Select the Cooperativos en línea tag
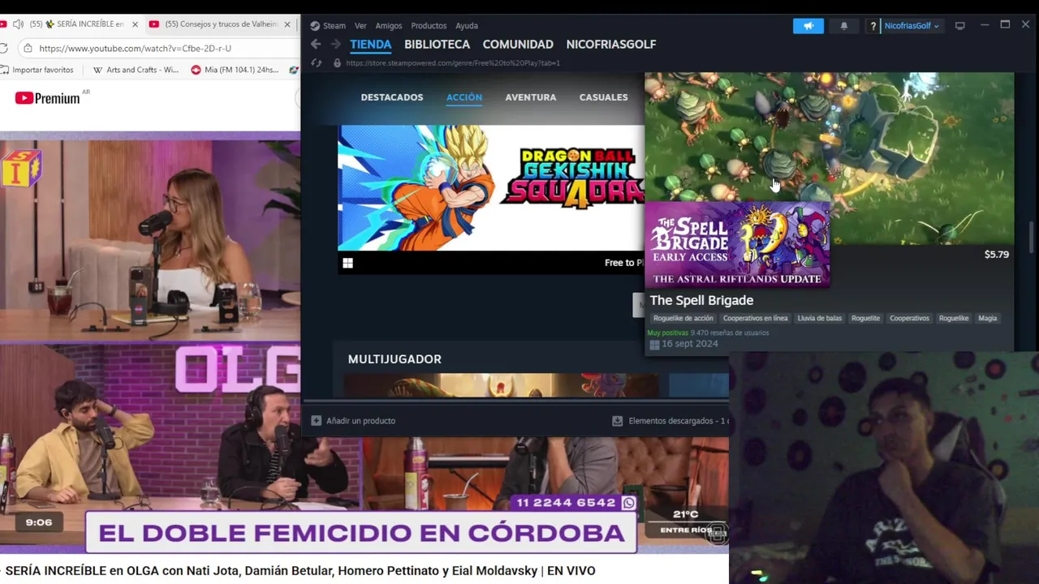Screen dimensions: 1039x584 point(755,318)
